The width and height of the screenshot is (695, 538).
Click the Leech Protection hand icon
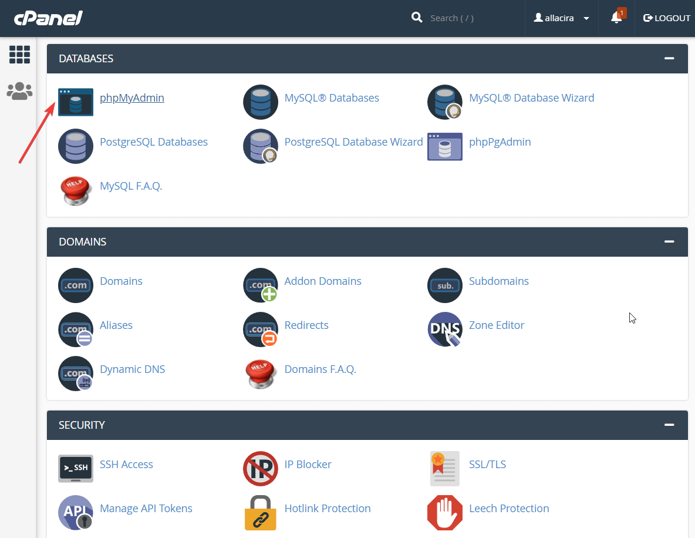coord(445,513)
